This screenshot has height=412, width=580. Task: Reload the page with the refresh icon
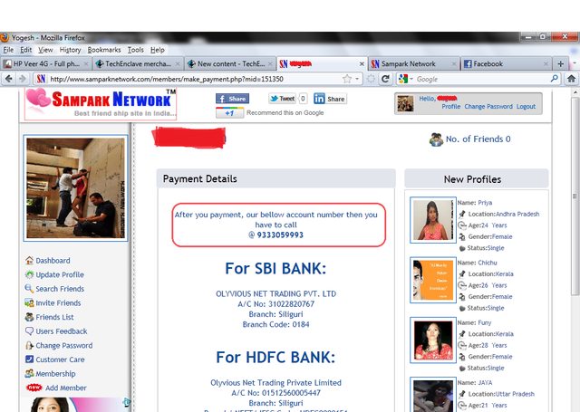[385, 79]
